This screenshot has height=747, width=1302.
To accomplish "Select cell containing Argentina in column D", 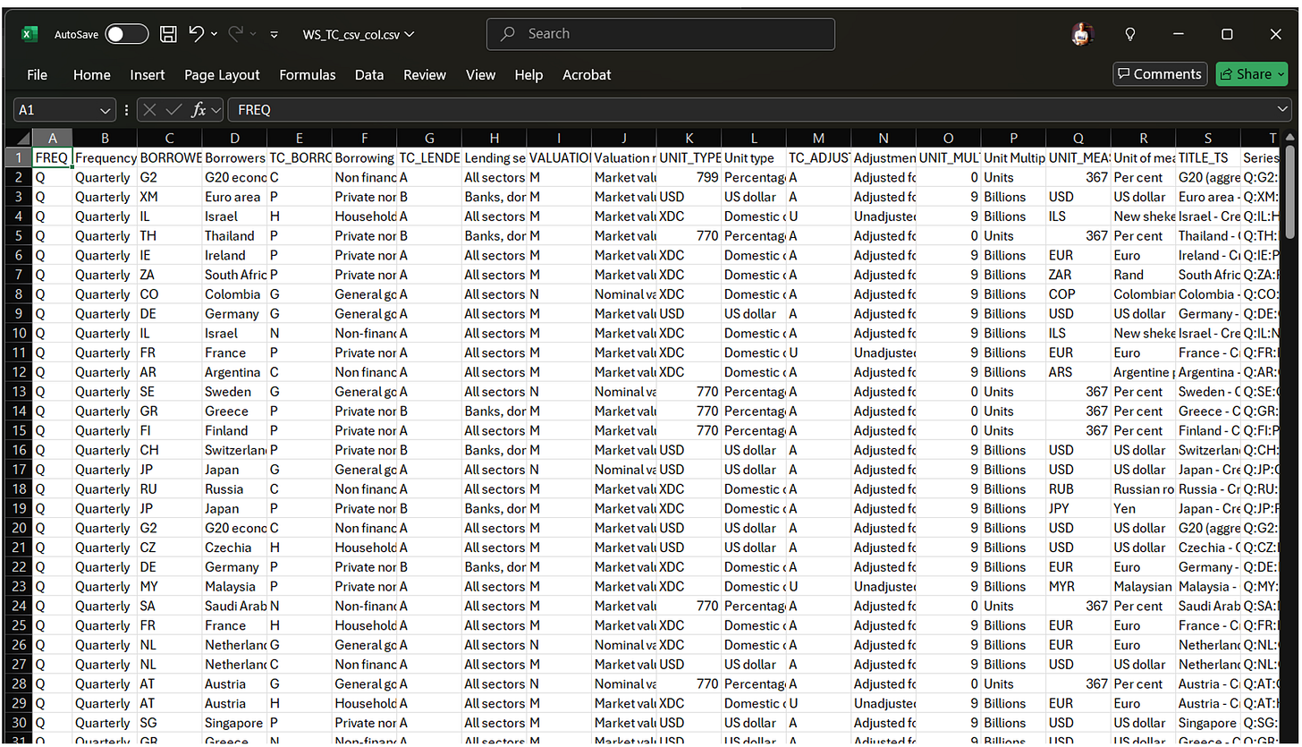I will click(x=234, y=372).
